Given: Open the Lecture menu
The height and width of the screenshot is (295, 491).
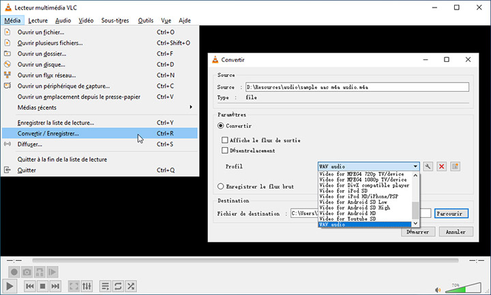Looking at the screenshot, I should click(x=38, y=20).
